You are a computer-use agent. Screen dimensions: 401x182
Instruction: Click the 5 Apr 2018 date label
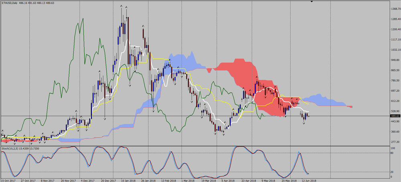(x=228, y=180)
